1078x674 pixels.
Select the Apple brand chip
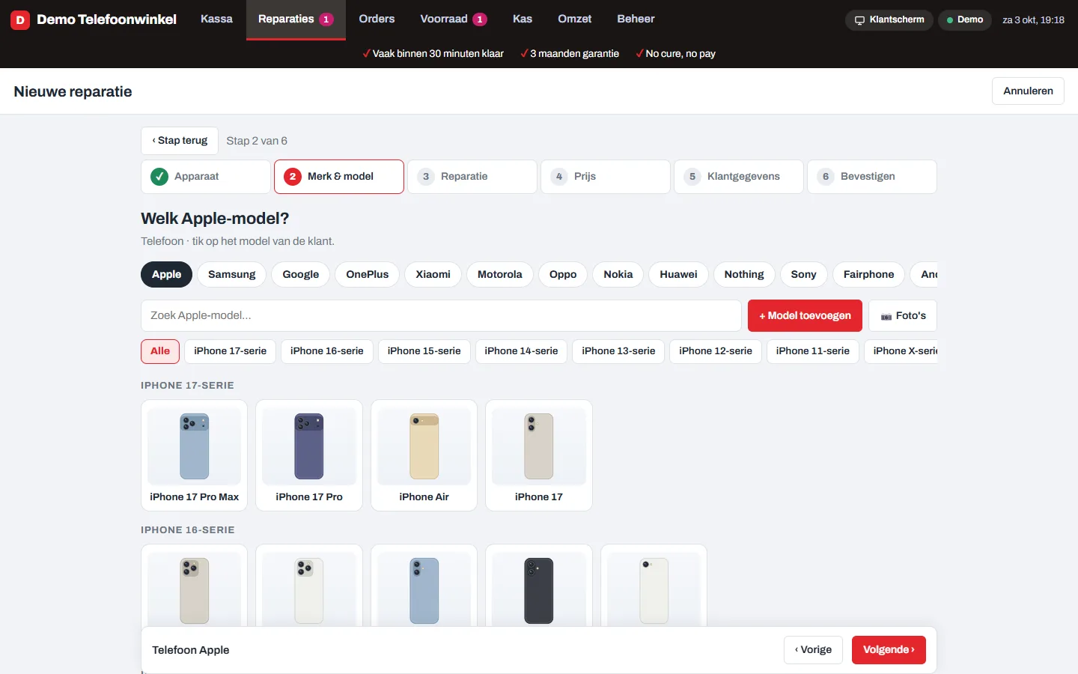166,275
